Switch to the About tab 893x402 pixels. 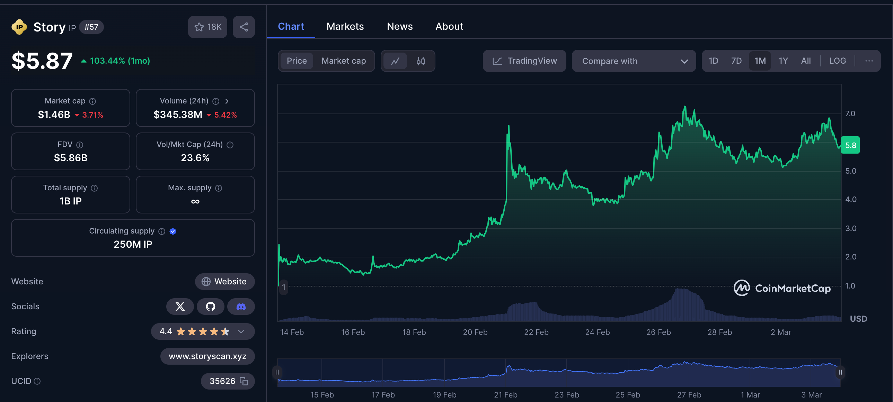(x=449, y=26)
